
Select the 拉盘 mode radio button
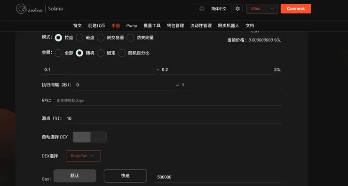pos(58,38)
